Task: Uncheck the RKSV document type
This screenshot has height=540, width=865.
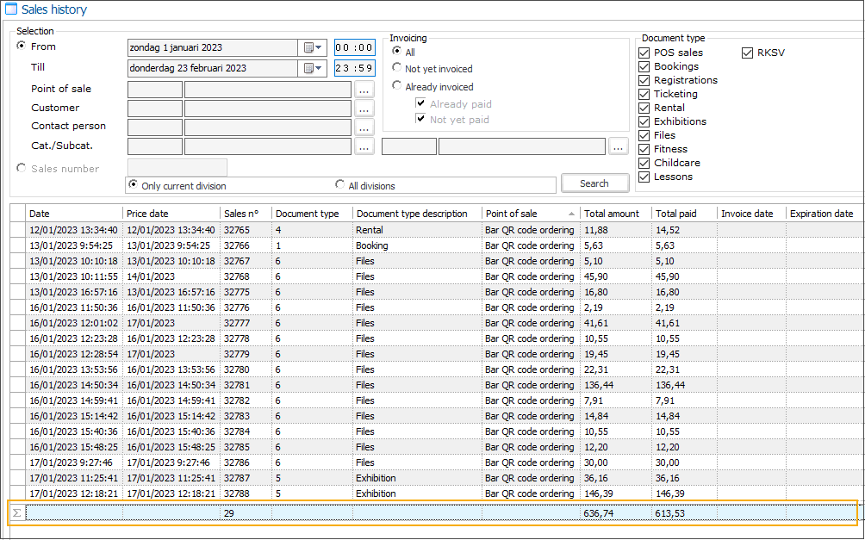Action: [x=747, y=52]
